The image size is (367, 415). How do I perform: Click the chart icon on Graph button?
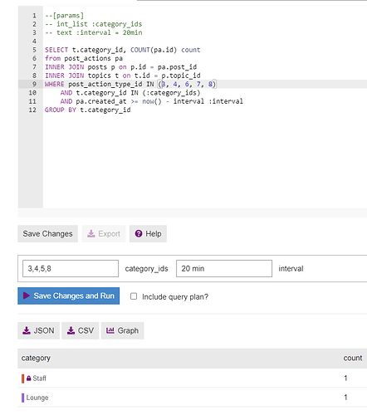coord(110,330)
